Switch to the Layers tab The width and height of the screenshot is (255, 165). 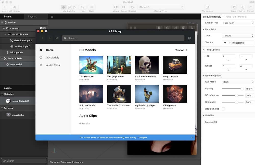(x=32, y=17)
